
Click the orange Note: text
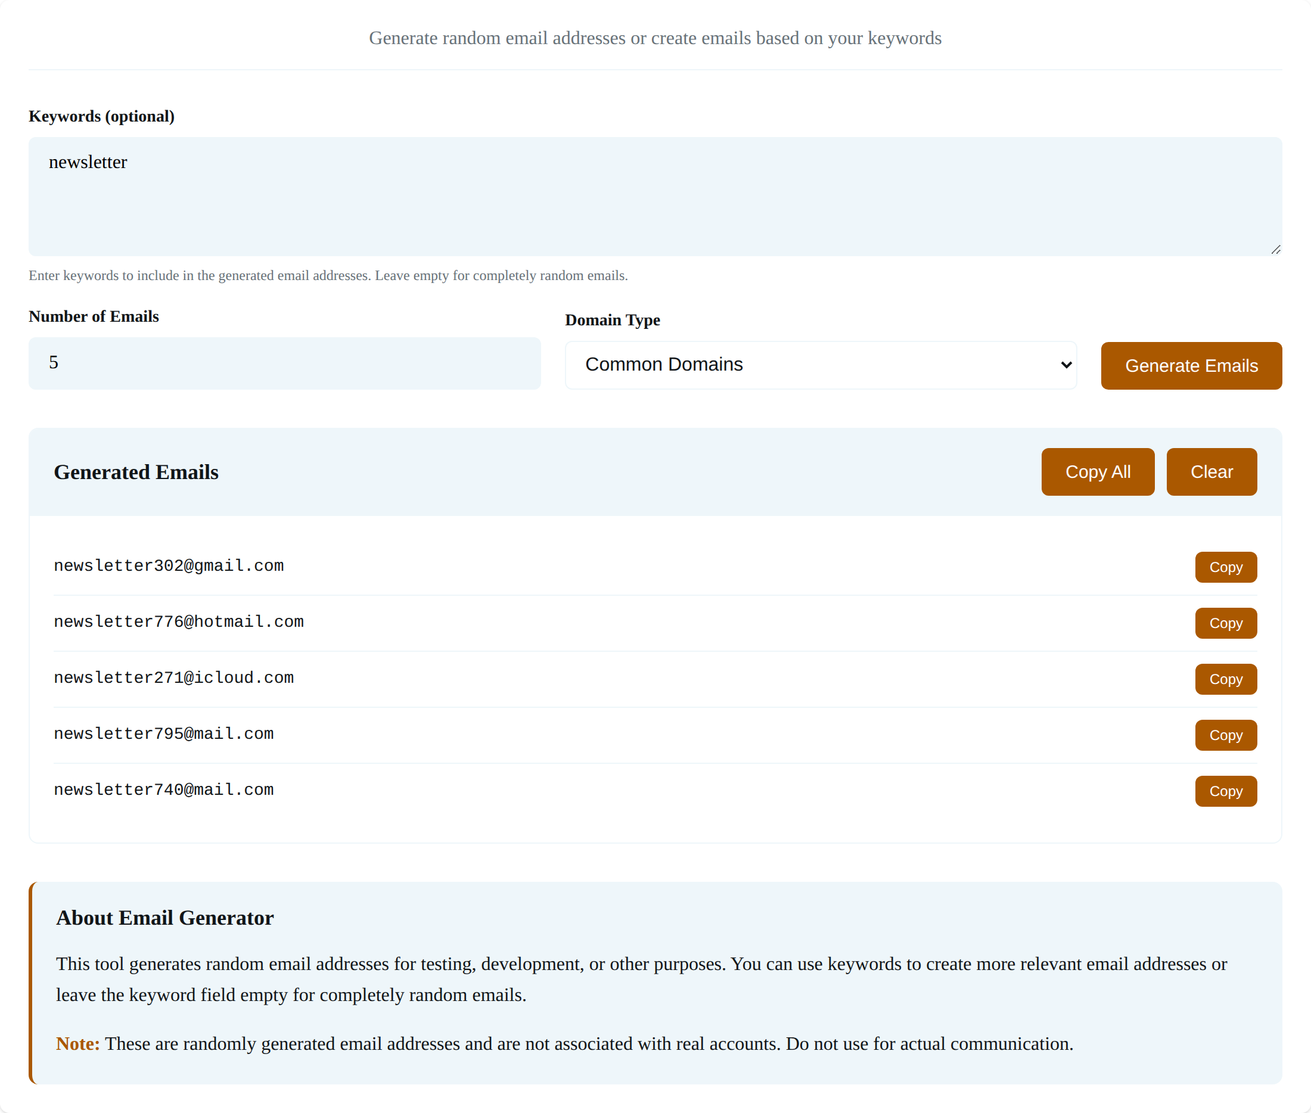click(x=77, y=1044)
